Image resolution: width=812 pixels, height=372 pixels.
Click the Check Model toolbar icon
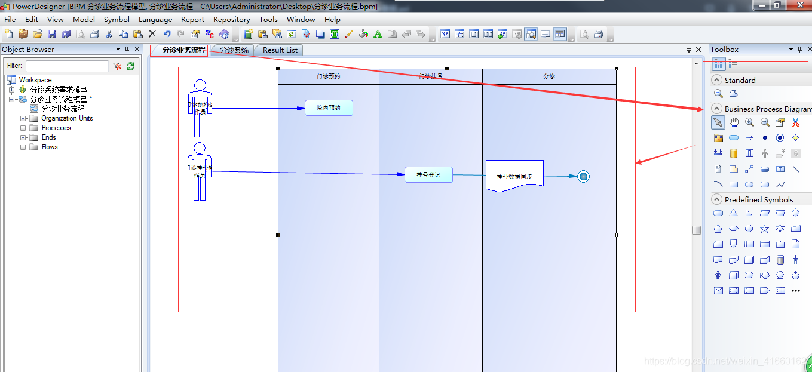(x=306, y=34)
